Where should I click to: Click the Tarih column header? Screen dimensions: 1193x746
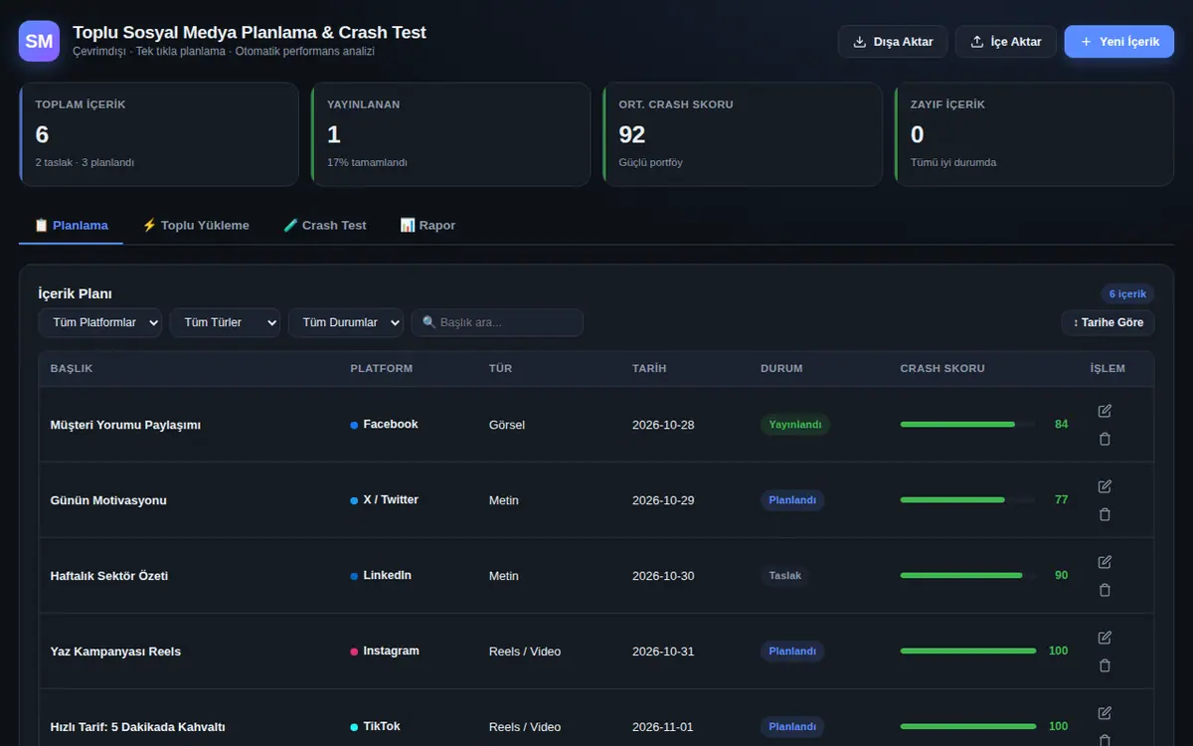point(649,368)
